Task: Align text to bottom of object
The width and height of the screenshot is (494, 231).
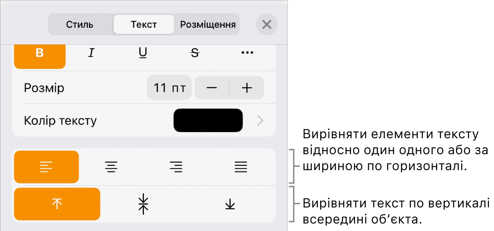Action: [230, 204]
